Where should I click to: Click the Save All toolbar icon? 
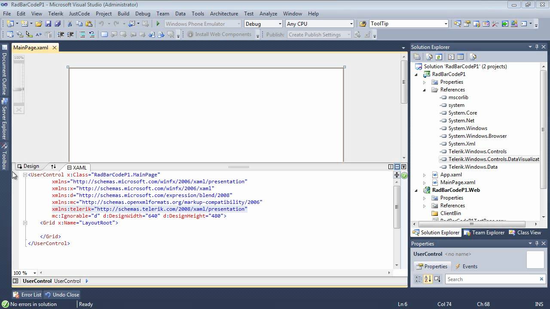[x=57, y=24]
